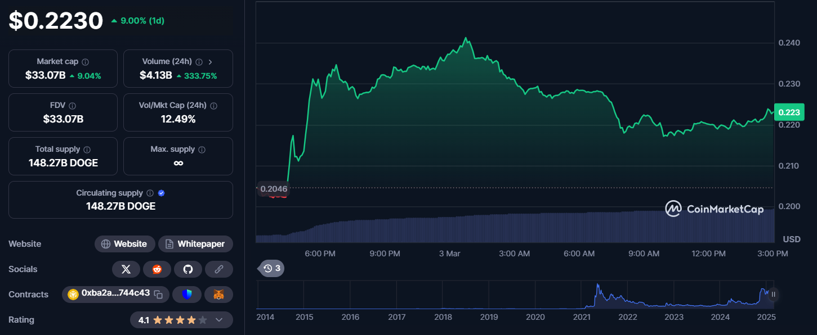Click the 3 Mar date axis label
Viewport: 817px width, 335px height.
click(449, 253)
